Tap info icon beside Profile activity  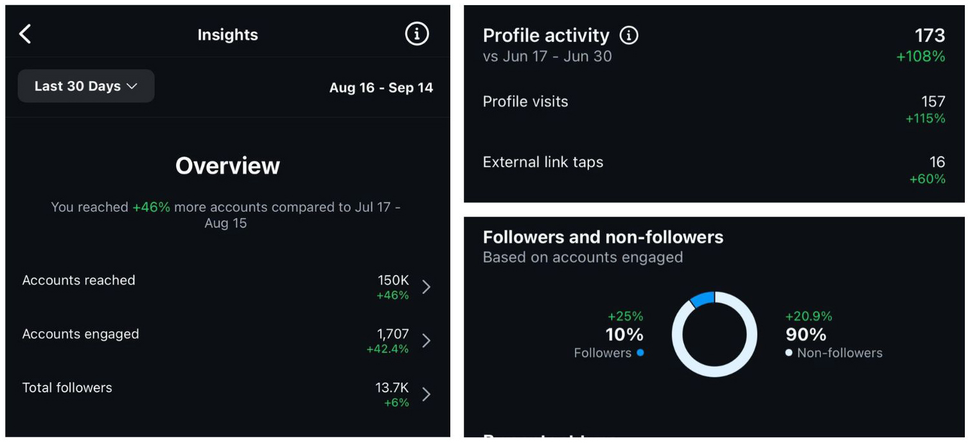tap(628, 35)
